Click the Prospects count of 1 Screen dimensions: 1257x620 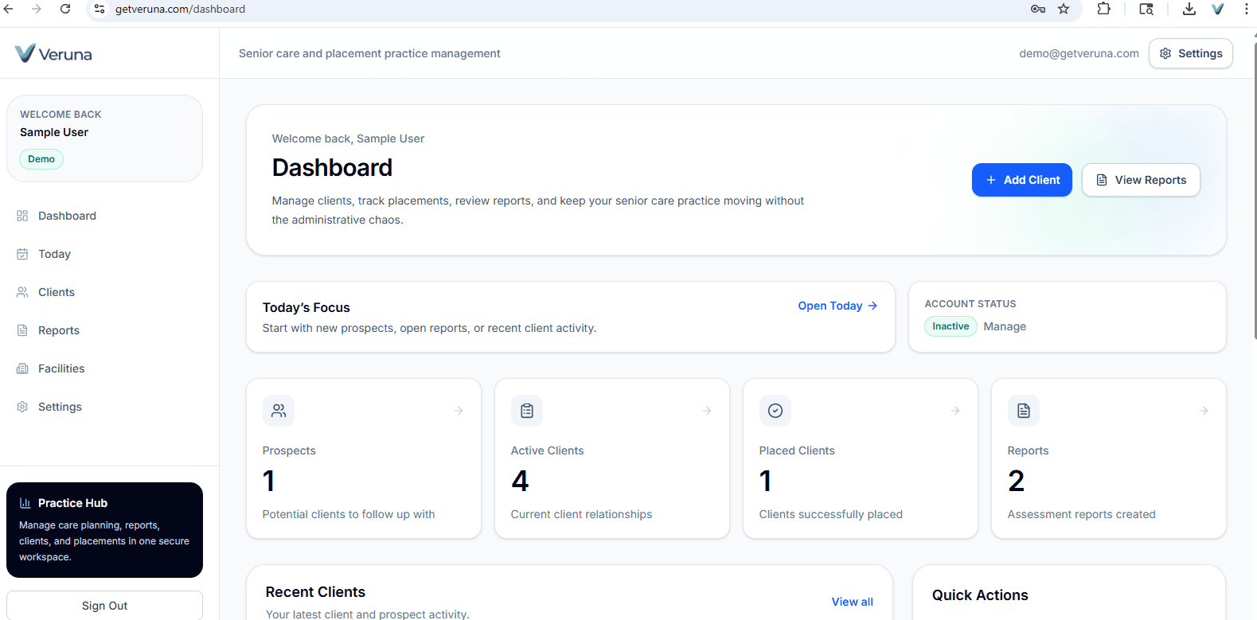coord(269,481)
